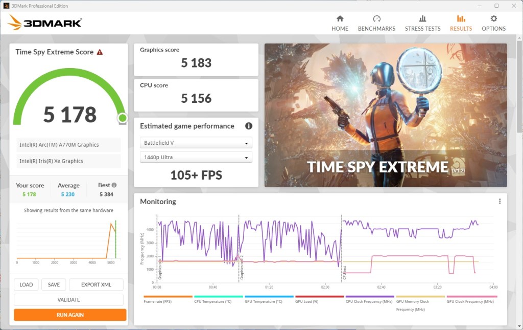Toggle CPU Temperature legend series
The height and width of the screenshot is (330, 523).
[x=213, y=301]
